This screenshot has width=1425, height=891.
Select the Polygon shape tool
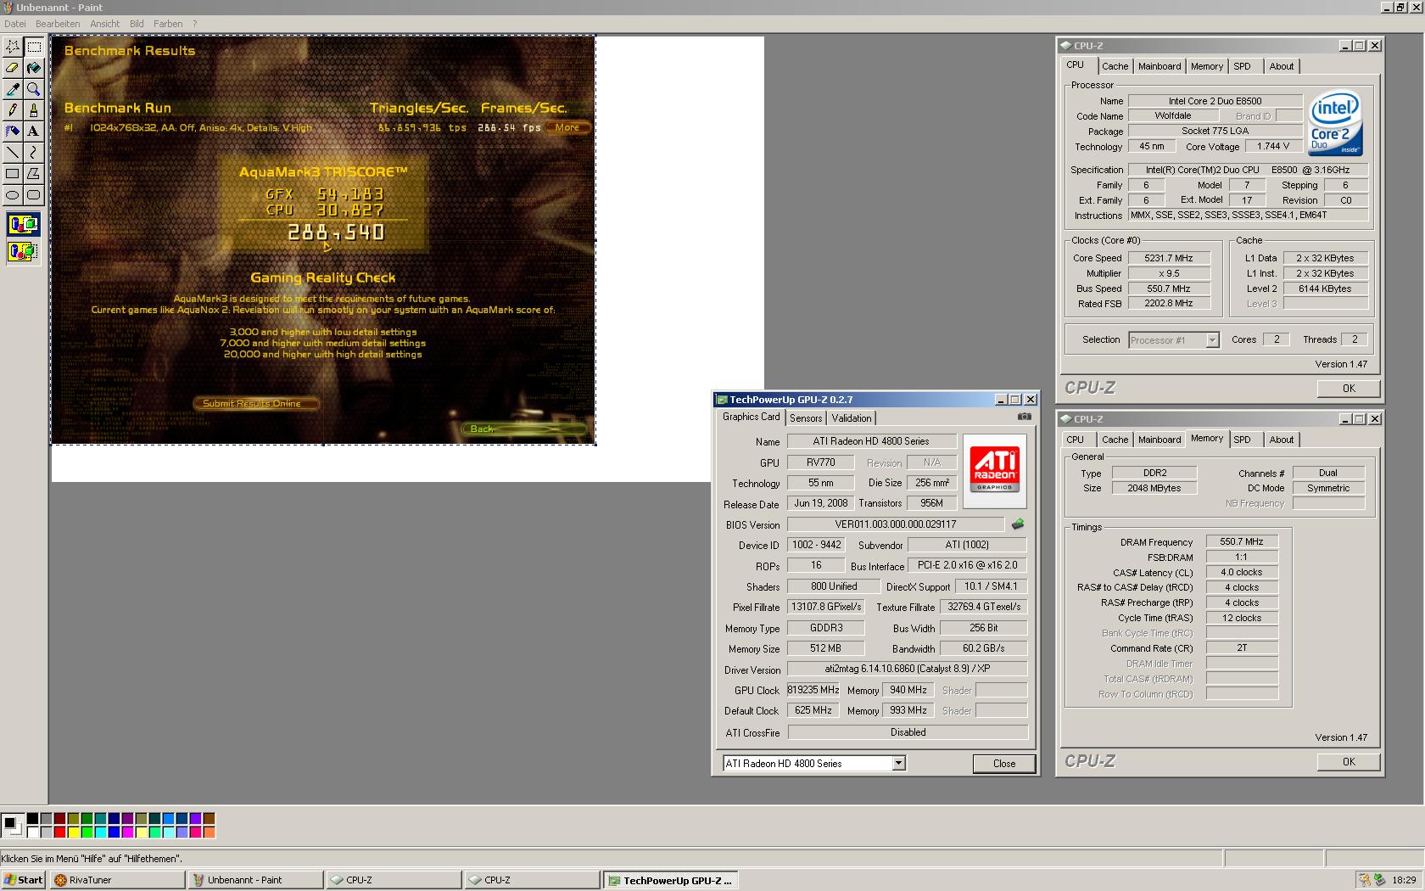(34, 174)
